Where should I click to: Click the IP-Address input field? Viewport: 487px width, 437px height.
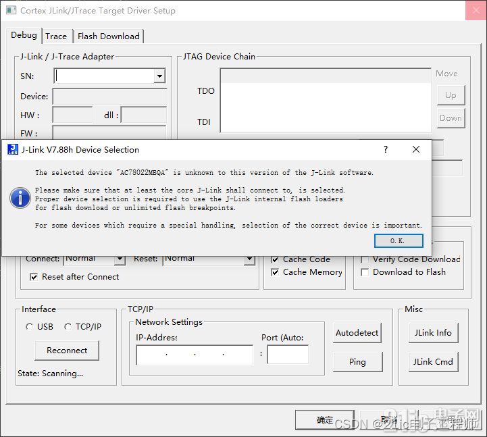pyautogui.click(x=195, y=355)
